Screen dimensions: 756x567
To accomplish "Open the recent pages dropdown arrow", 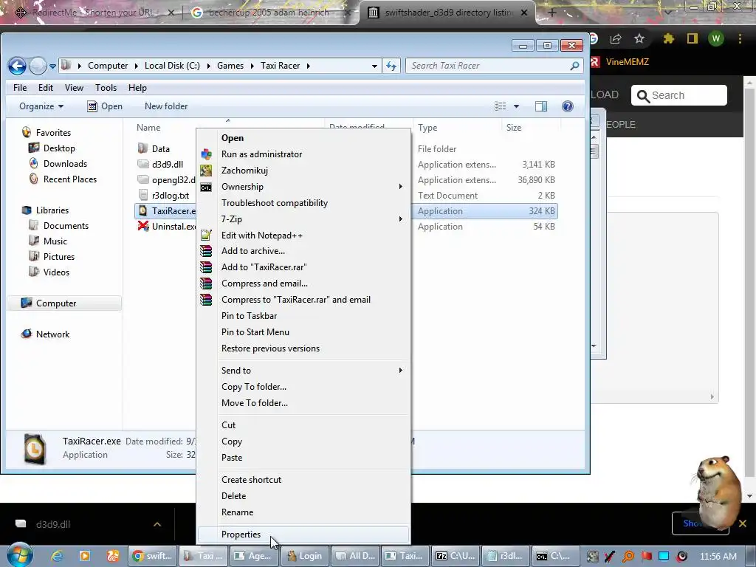I will 52,66.
